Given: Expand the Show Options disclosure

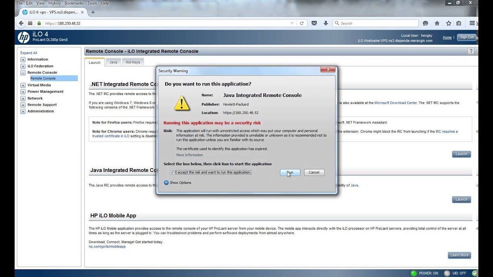Looking at the screenshot, I should 178,183.
